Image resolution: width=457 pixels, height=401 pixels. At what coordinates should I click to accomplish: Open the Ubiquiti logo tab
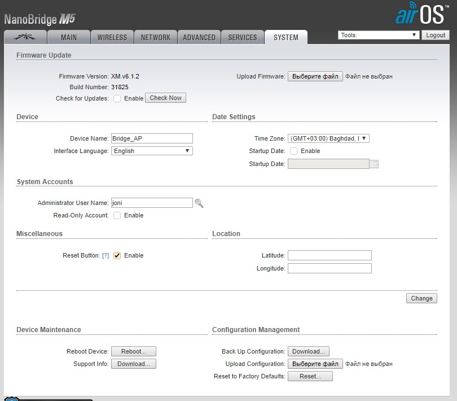click(x=25, y=37)
